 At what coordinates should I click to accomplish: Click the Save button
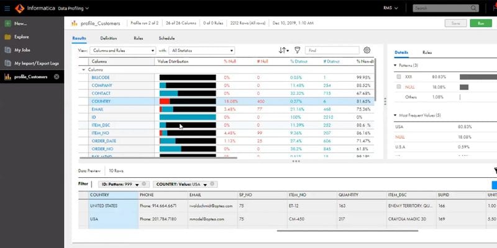(456, 23)
